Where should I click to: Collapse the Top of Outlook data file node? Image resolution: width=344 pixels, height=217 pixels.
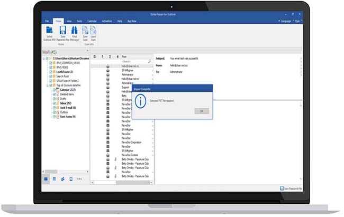48,85
